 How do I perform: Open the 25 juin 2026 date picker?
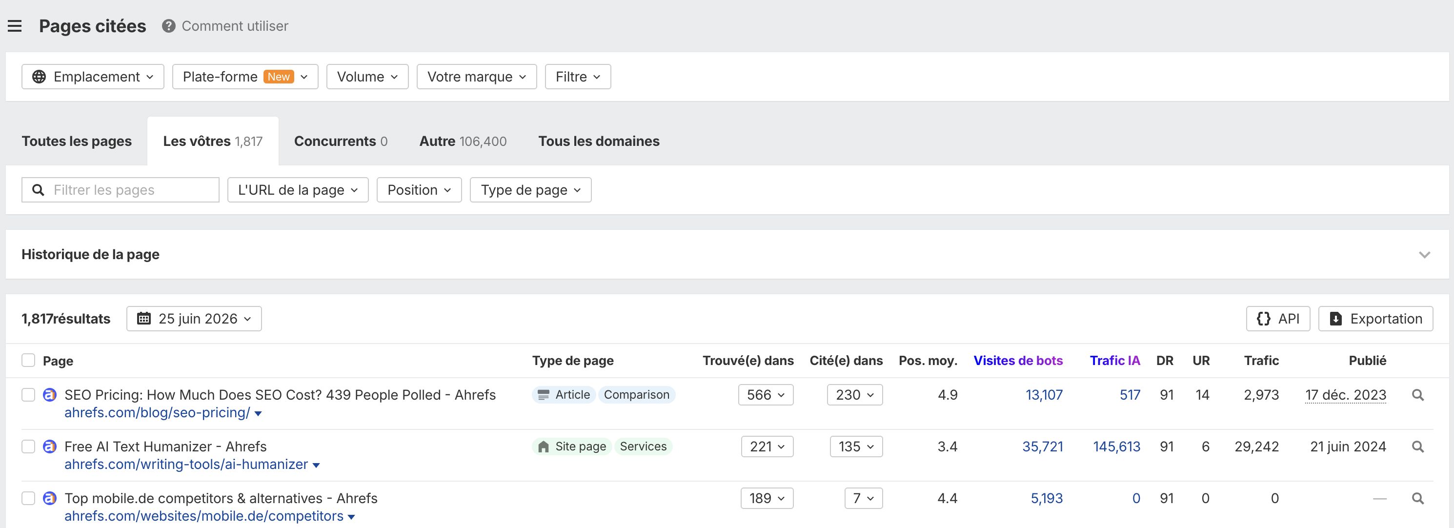[194, 319]
